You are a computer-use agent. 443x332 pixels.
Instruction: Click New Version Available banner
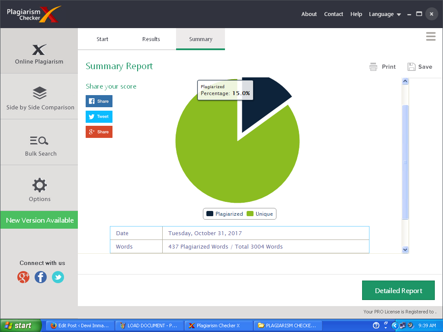[39, 220]
